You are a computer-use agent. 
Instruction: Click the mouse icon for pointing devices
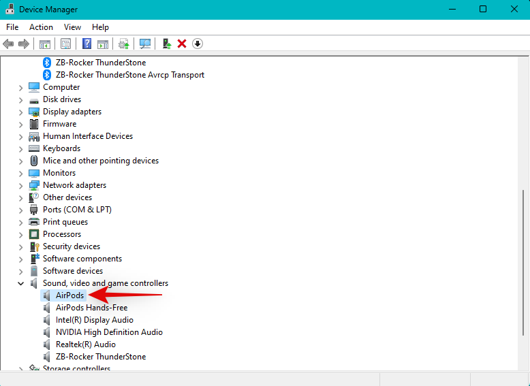pyautogui.click(x=34, y=161)
